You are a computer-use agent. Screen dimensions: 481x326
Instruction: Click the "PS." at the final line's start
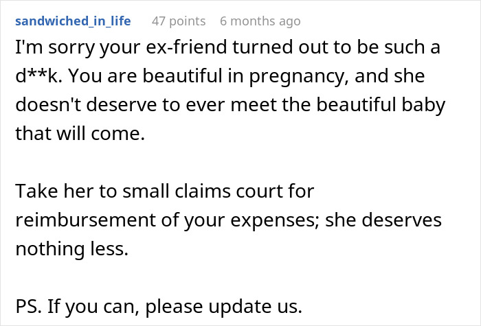click(27, 307)
